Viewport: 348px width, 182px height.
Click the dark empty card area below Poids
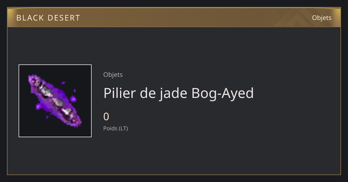point(203,153)
